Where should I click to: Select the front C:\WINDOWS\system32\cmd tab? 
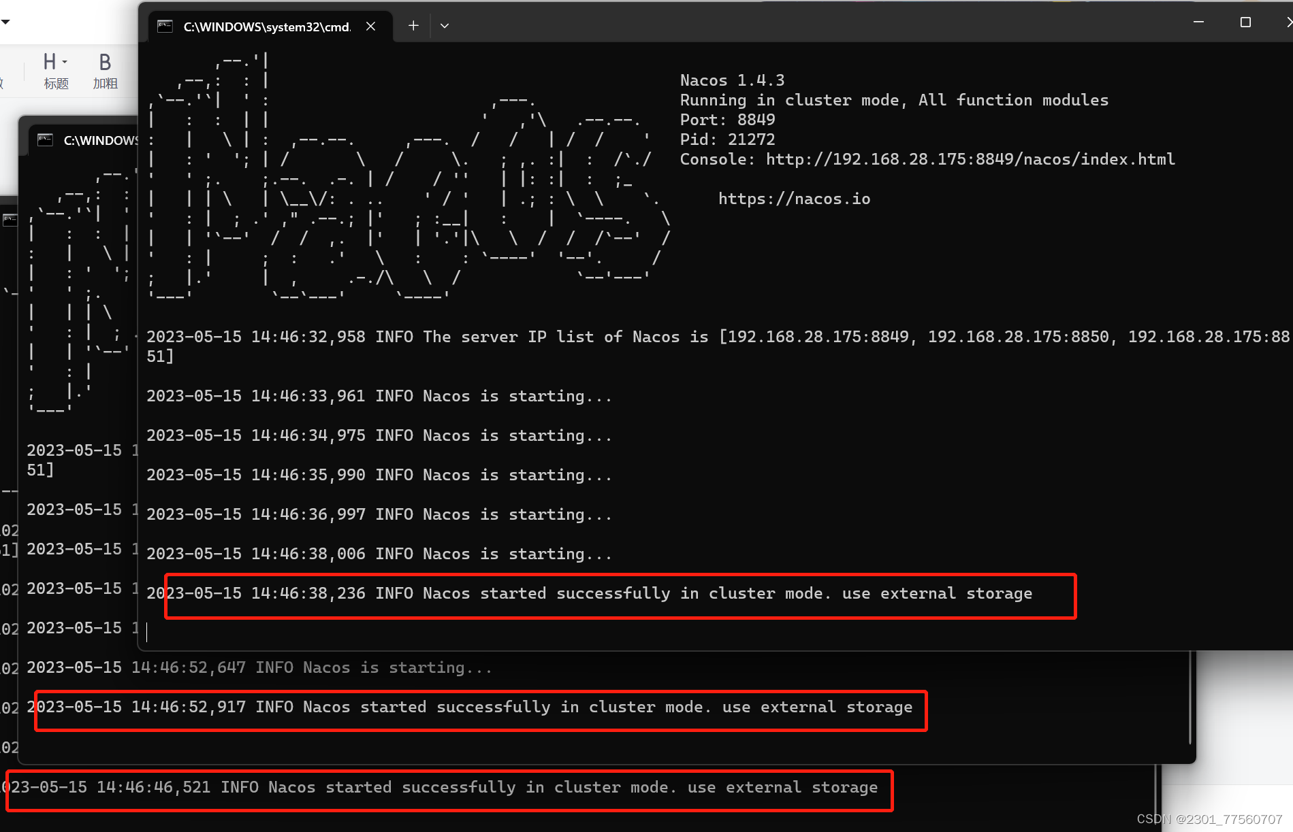270,27
